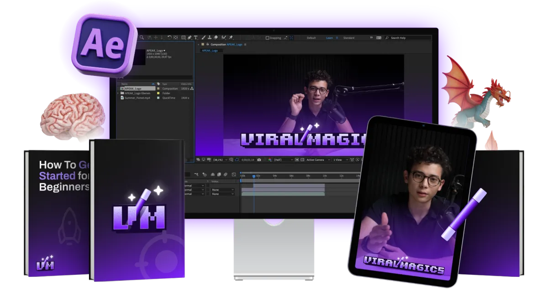Take a snapshot with camera icon
This screenshot has width=548, height=308.
(x=259, y=160)
